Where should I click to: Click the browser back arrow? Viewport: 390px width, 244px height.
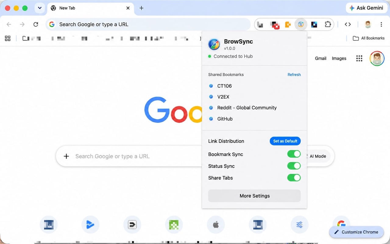9,24
